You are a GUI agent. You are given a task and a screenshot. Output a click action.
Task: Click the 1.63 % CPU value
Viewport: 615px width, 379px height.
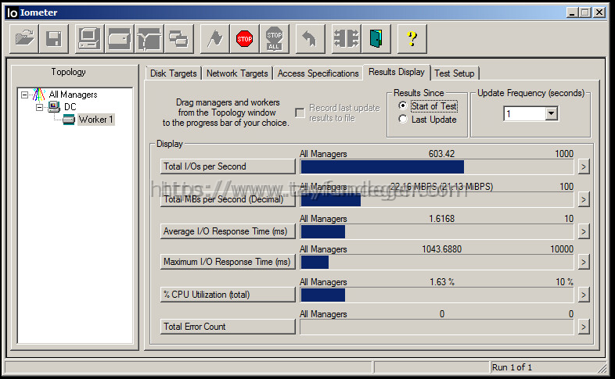click(x=442, y=282)
